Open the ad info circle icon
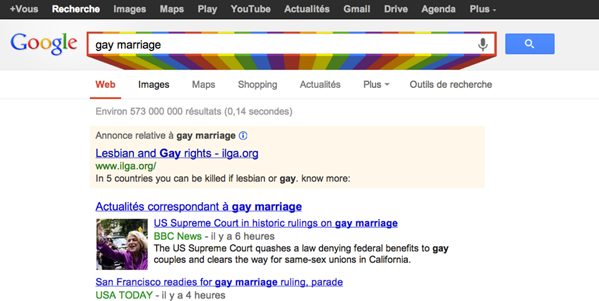 pyautogui.click(x=243, y=135)
